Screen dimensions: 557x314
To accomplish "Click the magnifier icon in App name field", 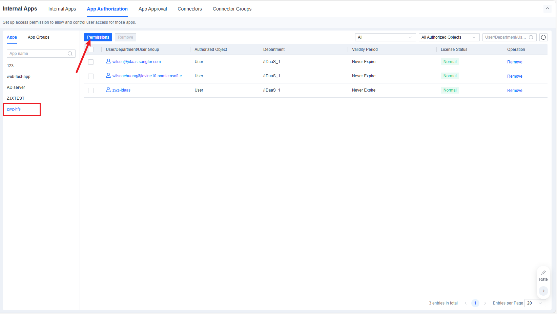I will [x=70, y=54].
